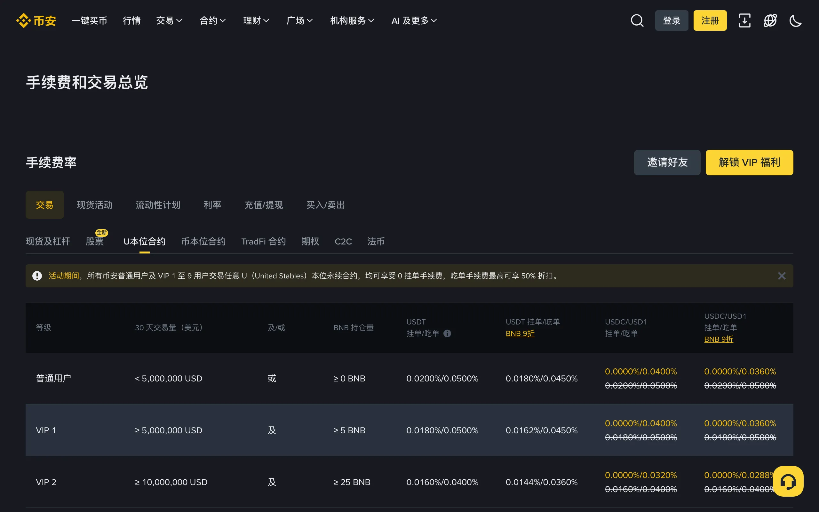The image size is (819, 512).
Task: Click the 邀请好友 button
Action: pyautogui.click(x=667, y=163)
